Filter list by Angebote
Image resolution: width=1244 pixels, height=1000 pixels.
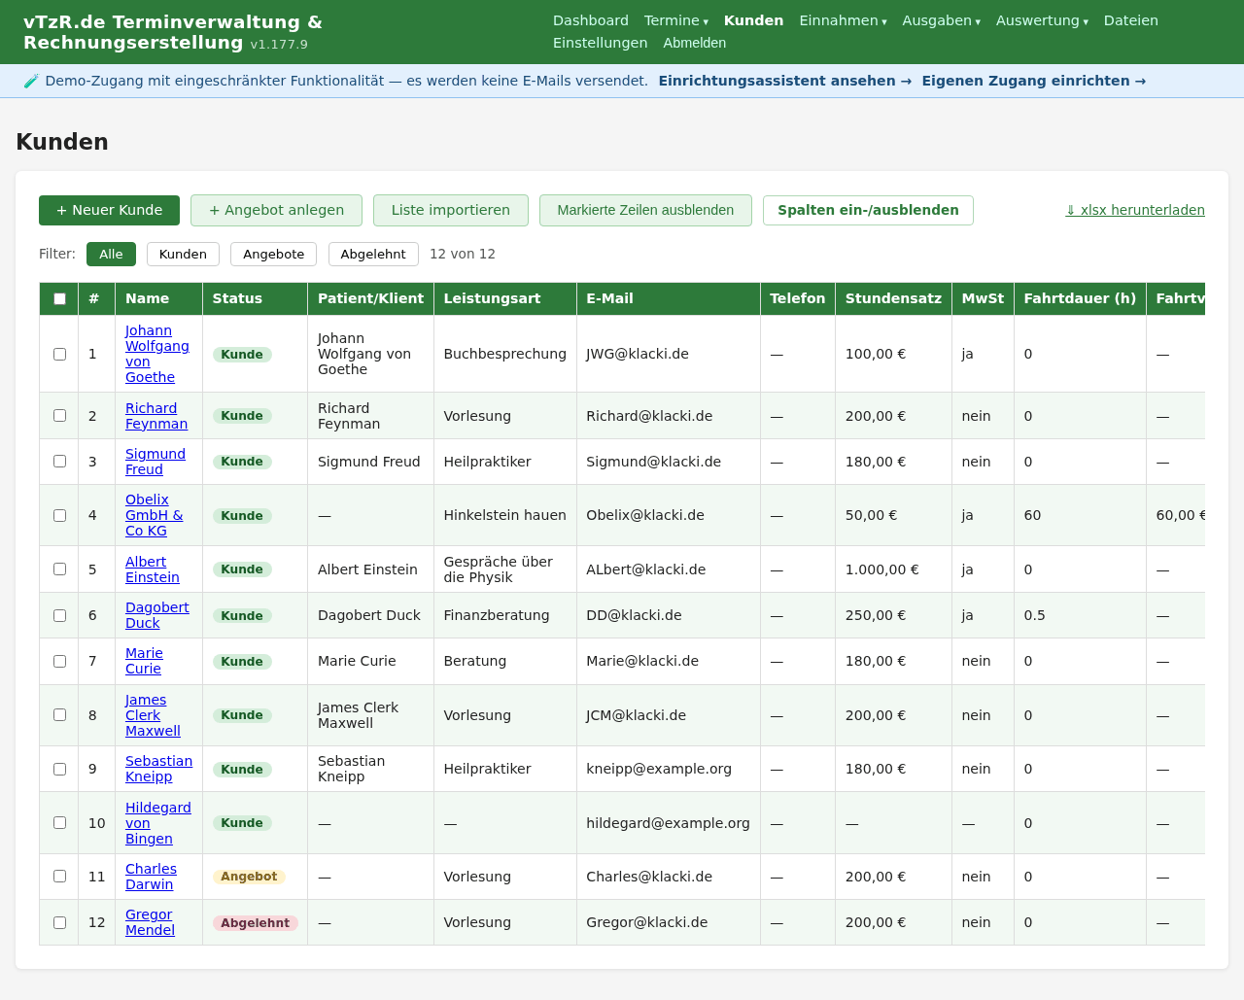pyautogui.click(x=273, y=254)
